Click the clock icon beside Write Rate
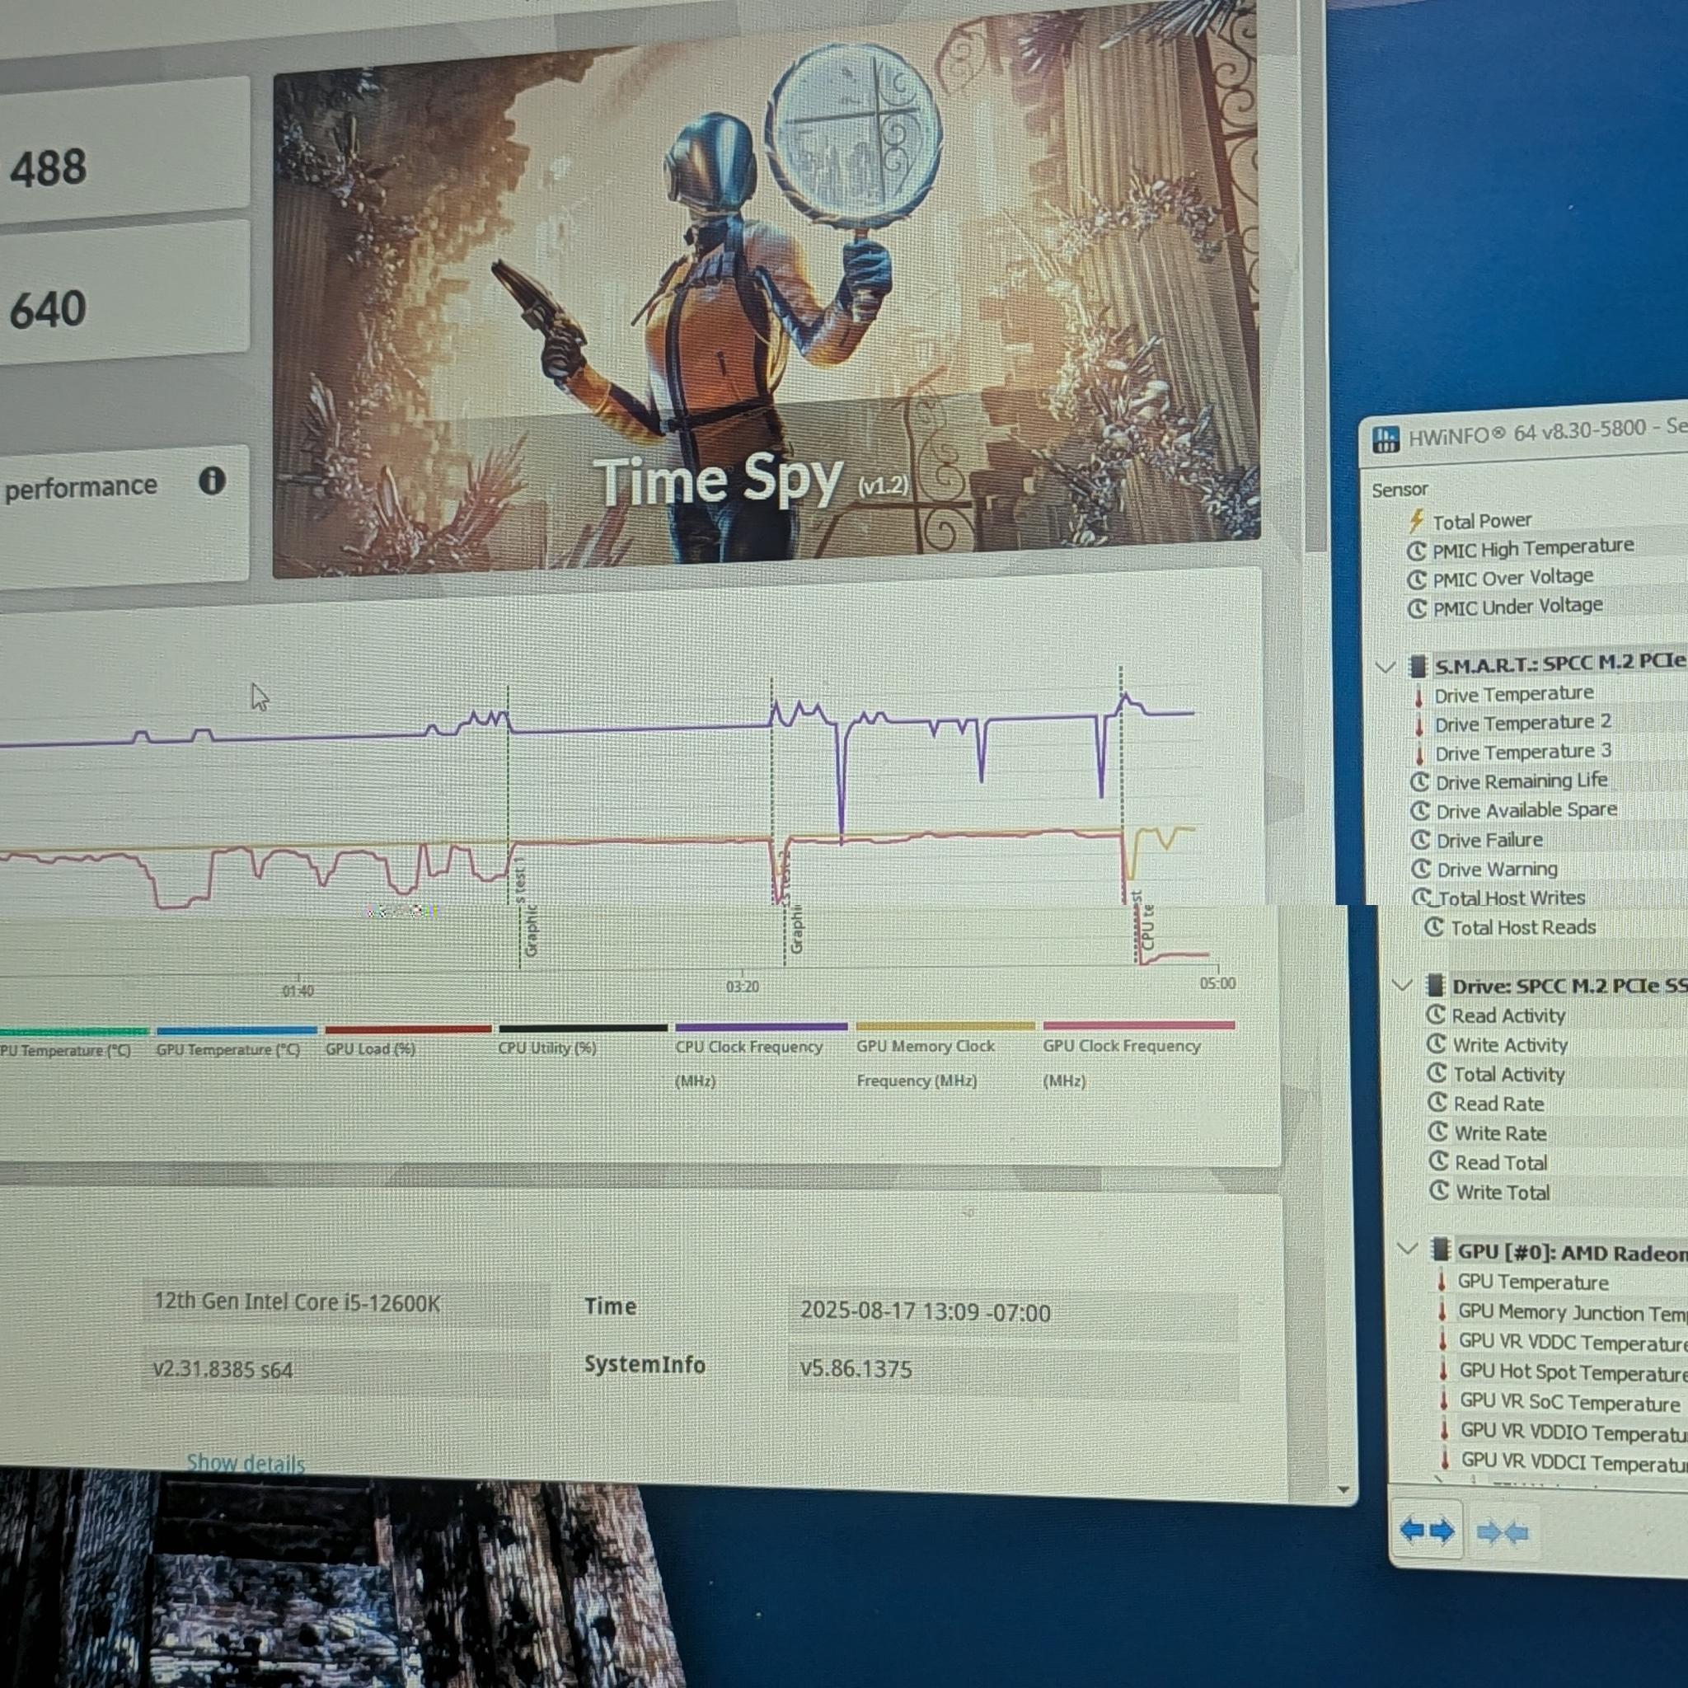The height and width of the screenshot is (1688, 1688). coord(1438,1132)
